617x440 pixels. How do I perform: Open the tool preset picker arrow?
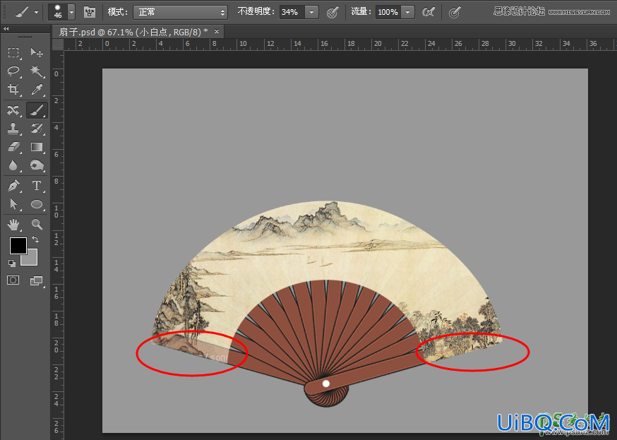point(36,12)
